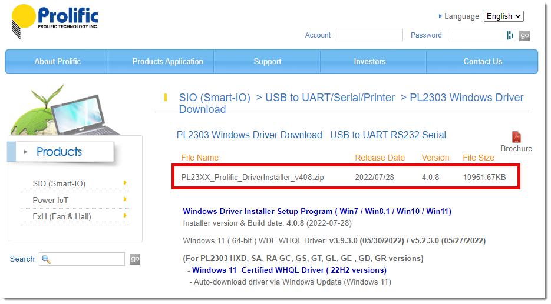
Task: Click USB to UART/Serial/Printer in breadcrumb
Action: click(x=330, y=98)
